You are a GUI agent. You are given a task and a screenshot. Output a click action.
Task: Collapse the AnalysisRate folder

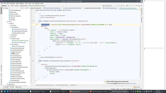9,27
